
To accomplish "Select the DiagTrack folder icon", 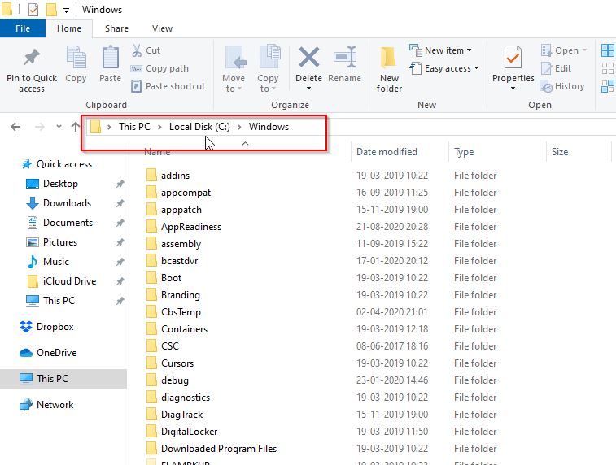I will pyautogui.click(x=151, y=415).
